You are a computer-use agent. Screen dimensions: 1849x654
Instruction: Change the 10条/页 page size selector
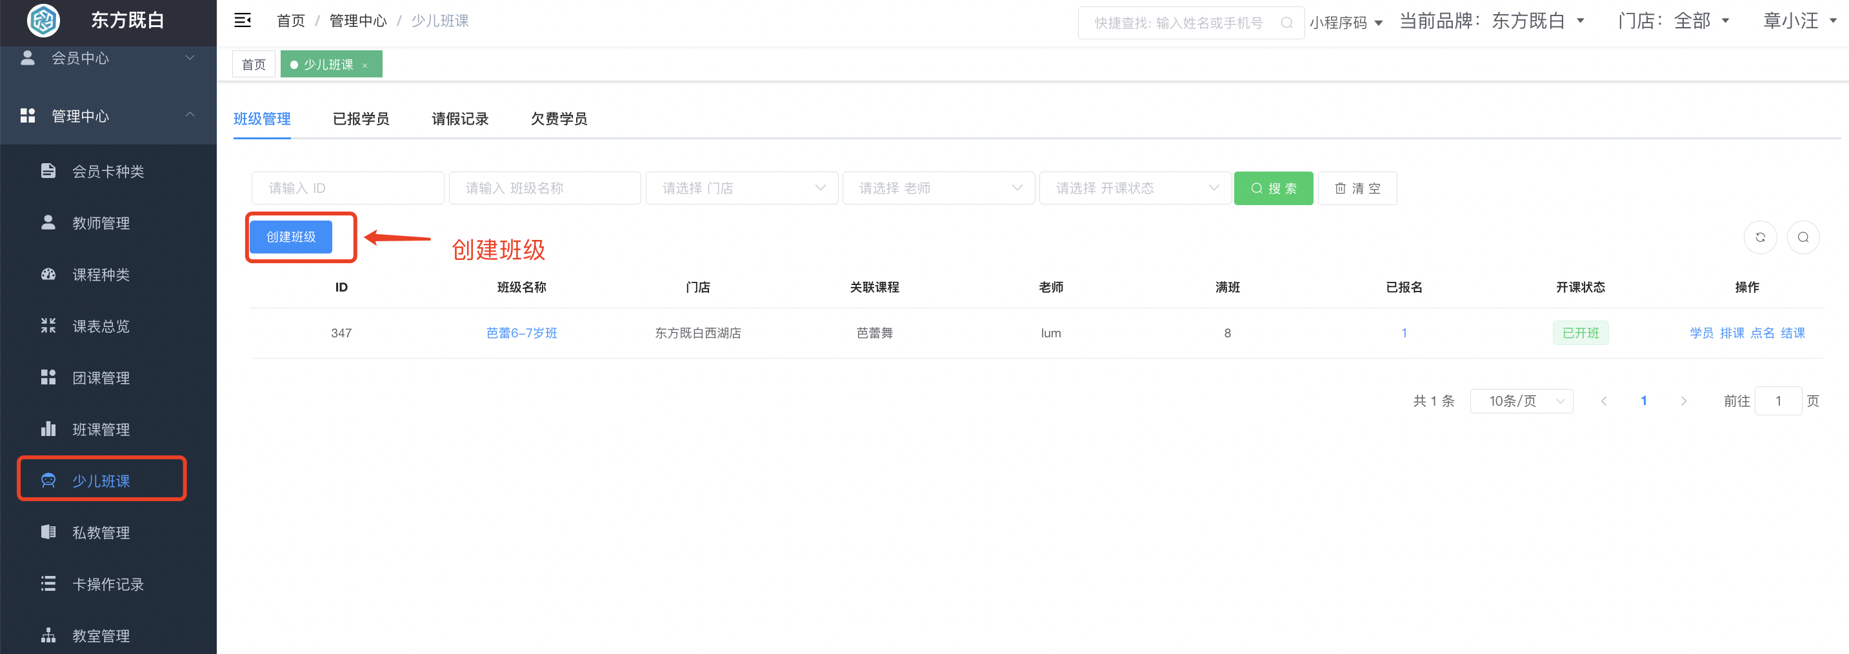(1521, 401)
